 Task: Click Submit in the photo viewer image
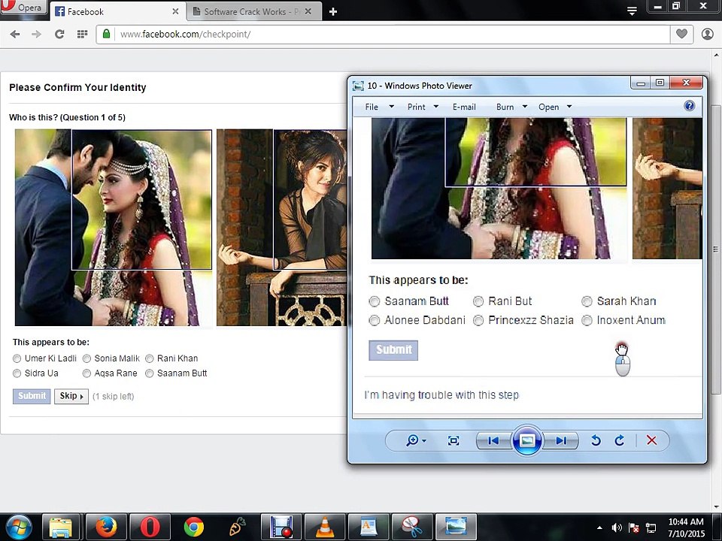[393, 350]
